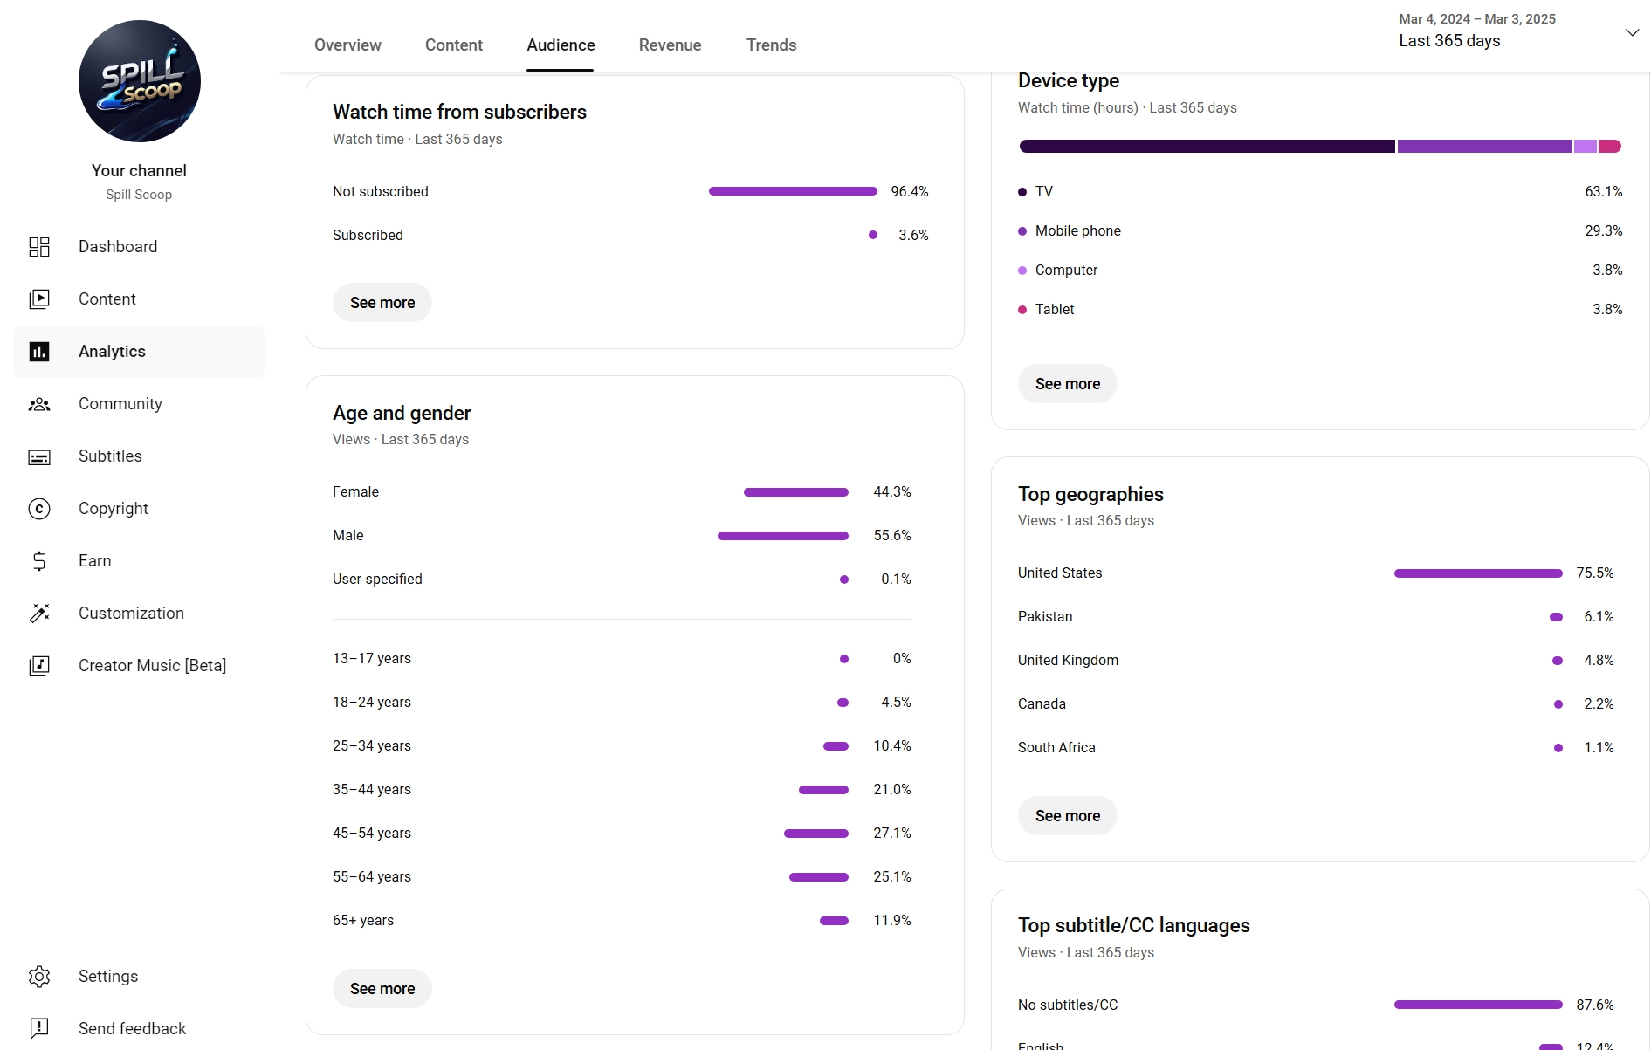
Task: Click the Earn dollar sign icon
Action: [39, 561]
